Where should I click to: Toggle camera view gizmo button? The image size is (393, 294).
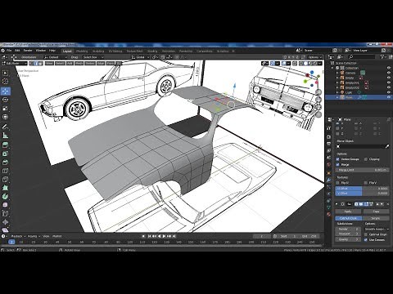pyautogui.click(x=318, y=107)
